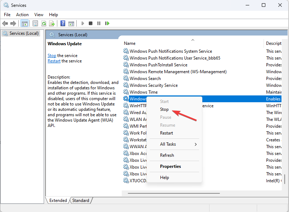289x212 pixels.
Task: Select Refresh in the context menu
Action: (x=174, y=155)
